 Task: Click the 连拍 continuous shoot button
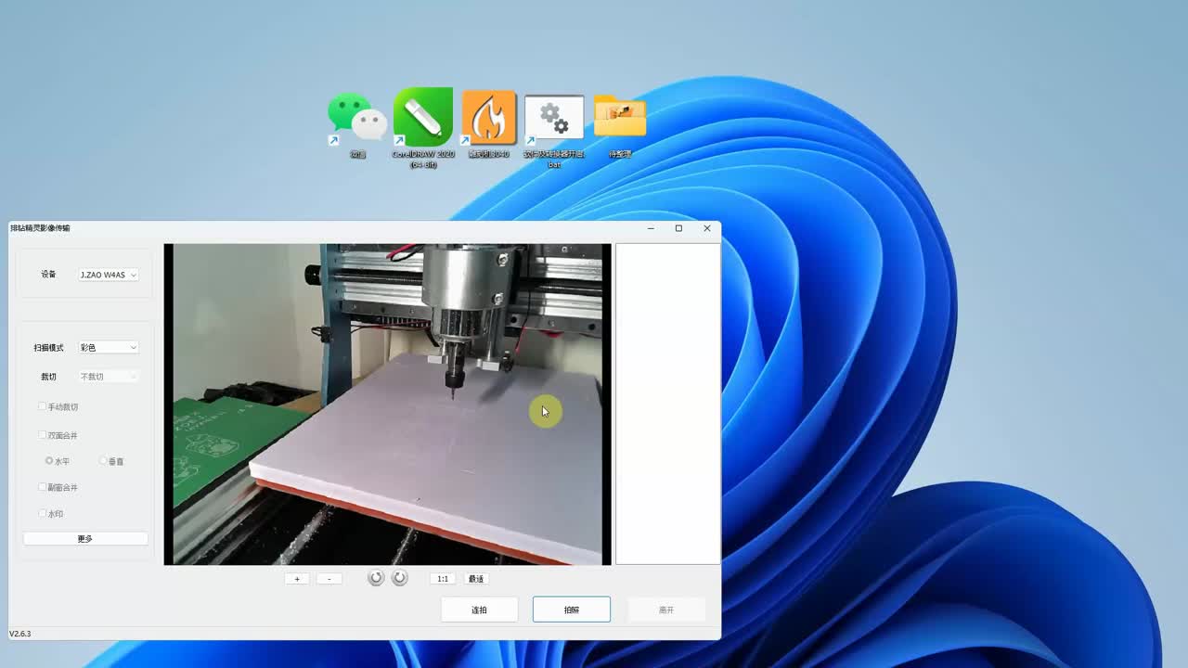coord(479,610)
